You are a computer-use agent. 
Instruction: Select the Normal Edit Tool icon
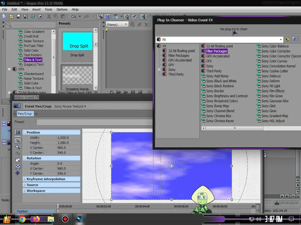pos(143,16)
